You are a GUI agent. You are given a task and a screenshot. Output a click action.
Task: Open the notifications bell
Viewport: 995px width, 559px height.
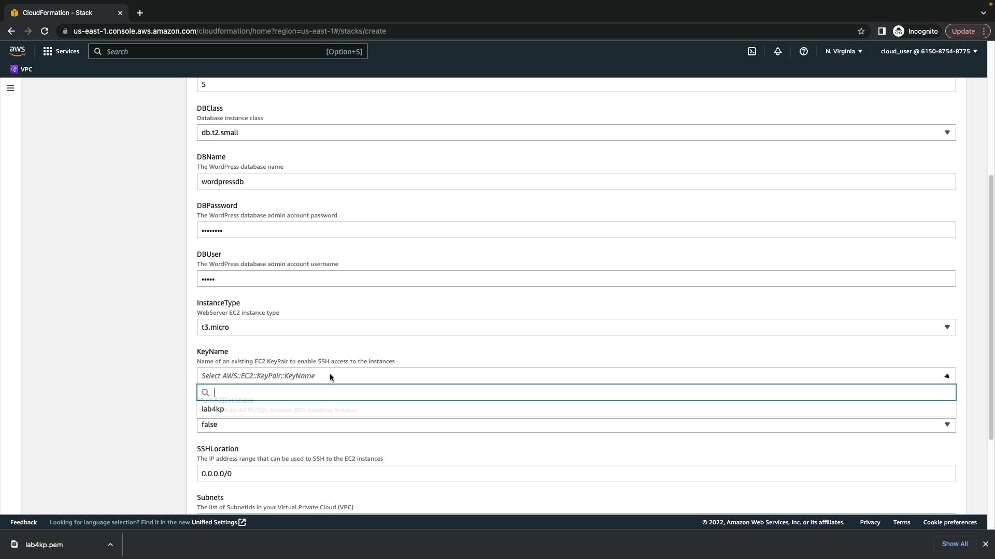tap(777, 51)
